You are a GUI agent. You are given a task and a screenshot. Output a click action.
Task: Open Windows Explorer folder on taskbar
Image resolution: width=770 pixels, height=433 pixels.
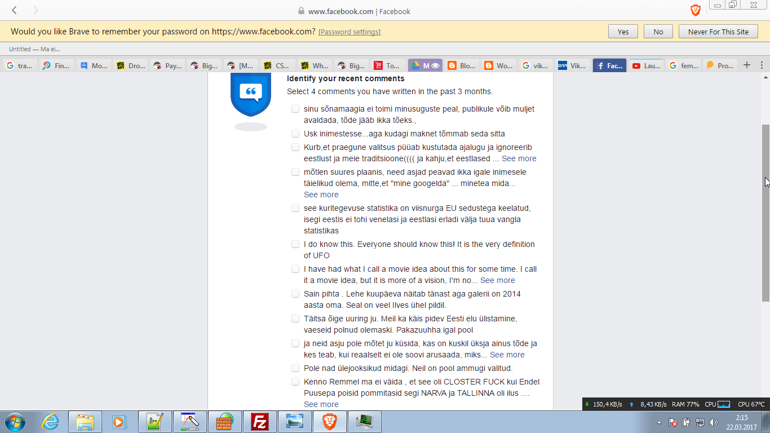[85, 422]
